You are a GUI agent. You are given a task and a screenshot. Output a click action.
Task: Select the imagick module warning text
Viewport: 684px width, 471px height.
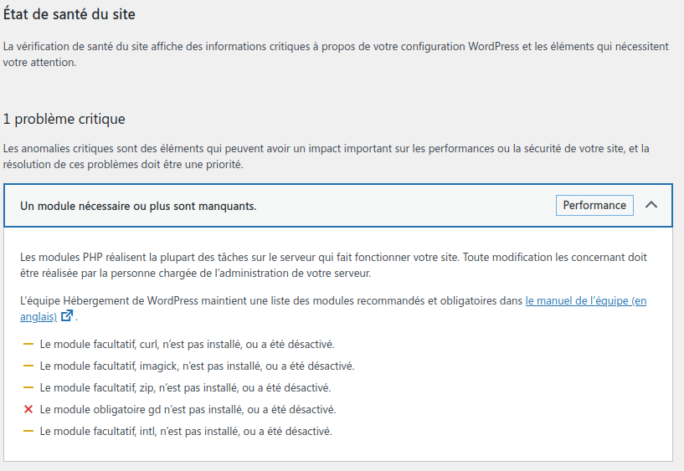pyautogui.click(x=198, y=366)
